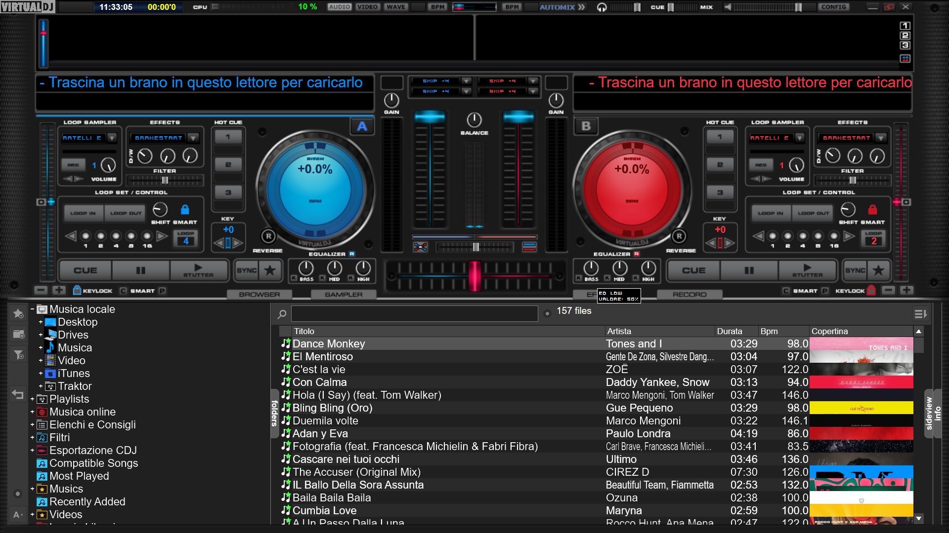Click right deck pitch plus button
Viewport: 949px width, 533px height.
tap(906, 290)
